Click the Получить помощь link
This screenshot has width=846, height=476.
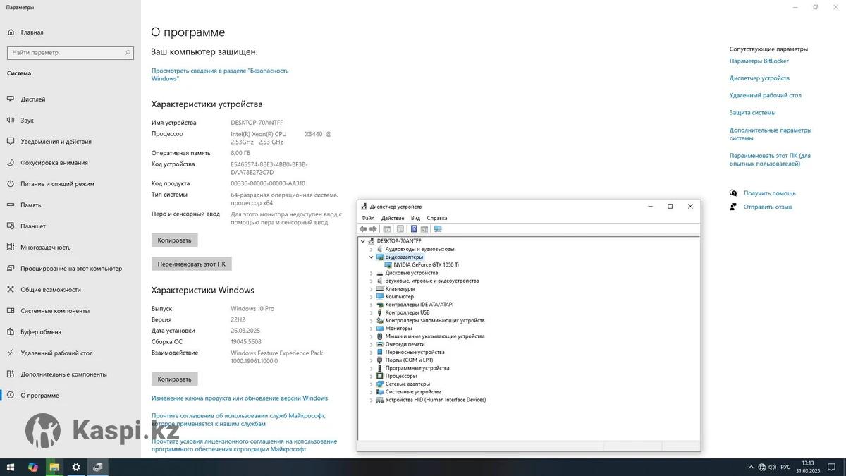(x=770, y=193)
